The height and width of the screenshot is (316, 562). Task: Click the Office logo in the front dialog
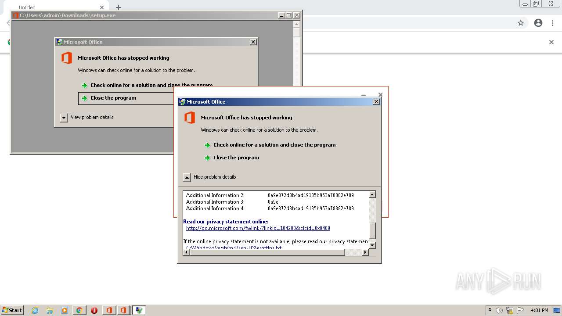(190, 118)
